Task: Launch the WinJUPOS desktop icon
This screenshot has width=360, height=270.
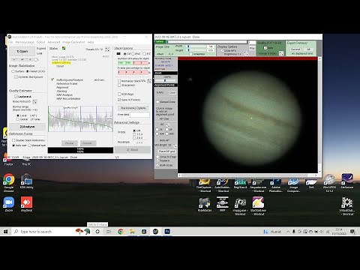Action: pyautogui.click(x=329, y=183)
